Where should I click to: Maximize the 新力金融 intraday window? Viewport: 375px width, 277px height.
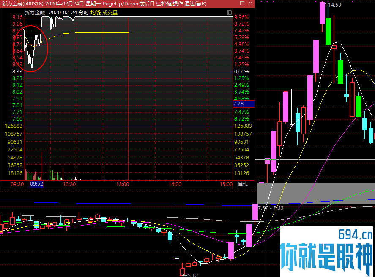point(242,3)
